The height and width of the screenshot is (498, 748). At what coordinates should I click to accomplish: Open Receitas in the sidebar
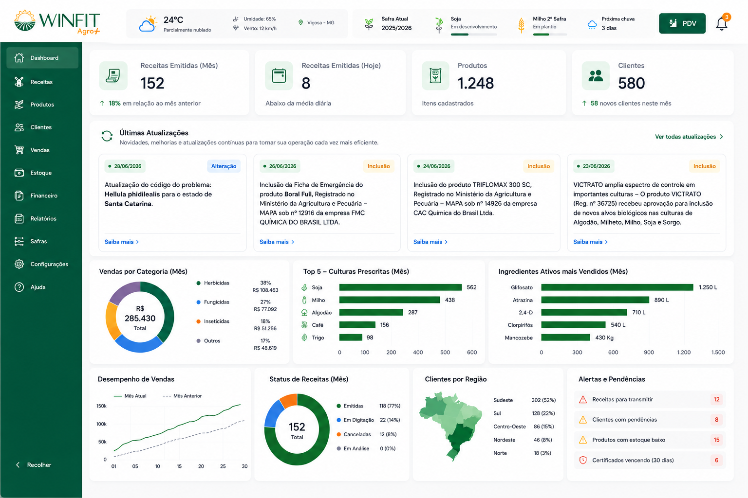coord(42,82)
